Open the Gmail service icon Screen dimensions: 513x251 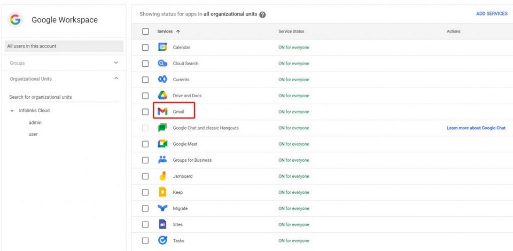tap(162, 112)
